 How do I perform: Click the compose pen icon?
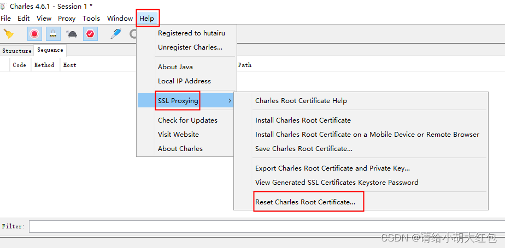[116, 34]
